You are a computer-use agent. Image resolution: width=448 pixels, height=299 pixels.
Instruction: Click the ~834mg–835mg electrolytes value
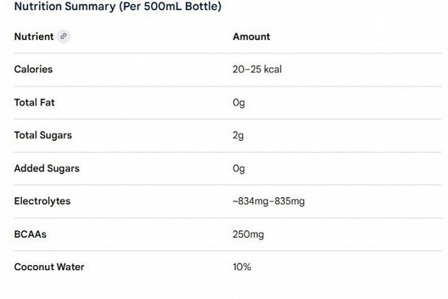pos(269,201)
